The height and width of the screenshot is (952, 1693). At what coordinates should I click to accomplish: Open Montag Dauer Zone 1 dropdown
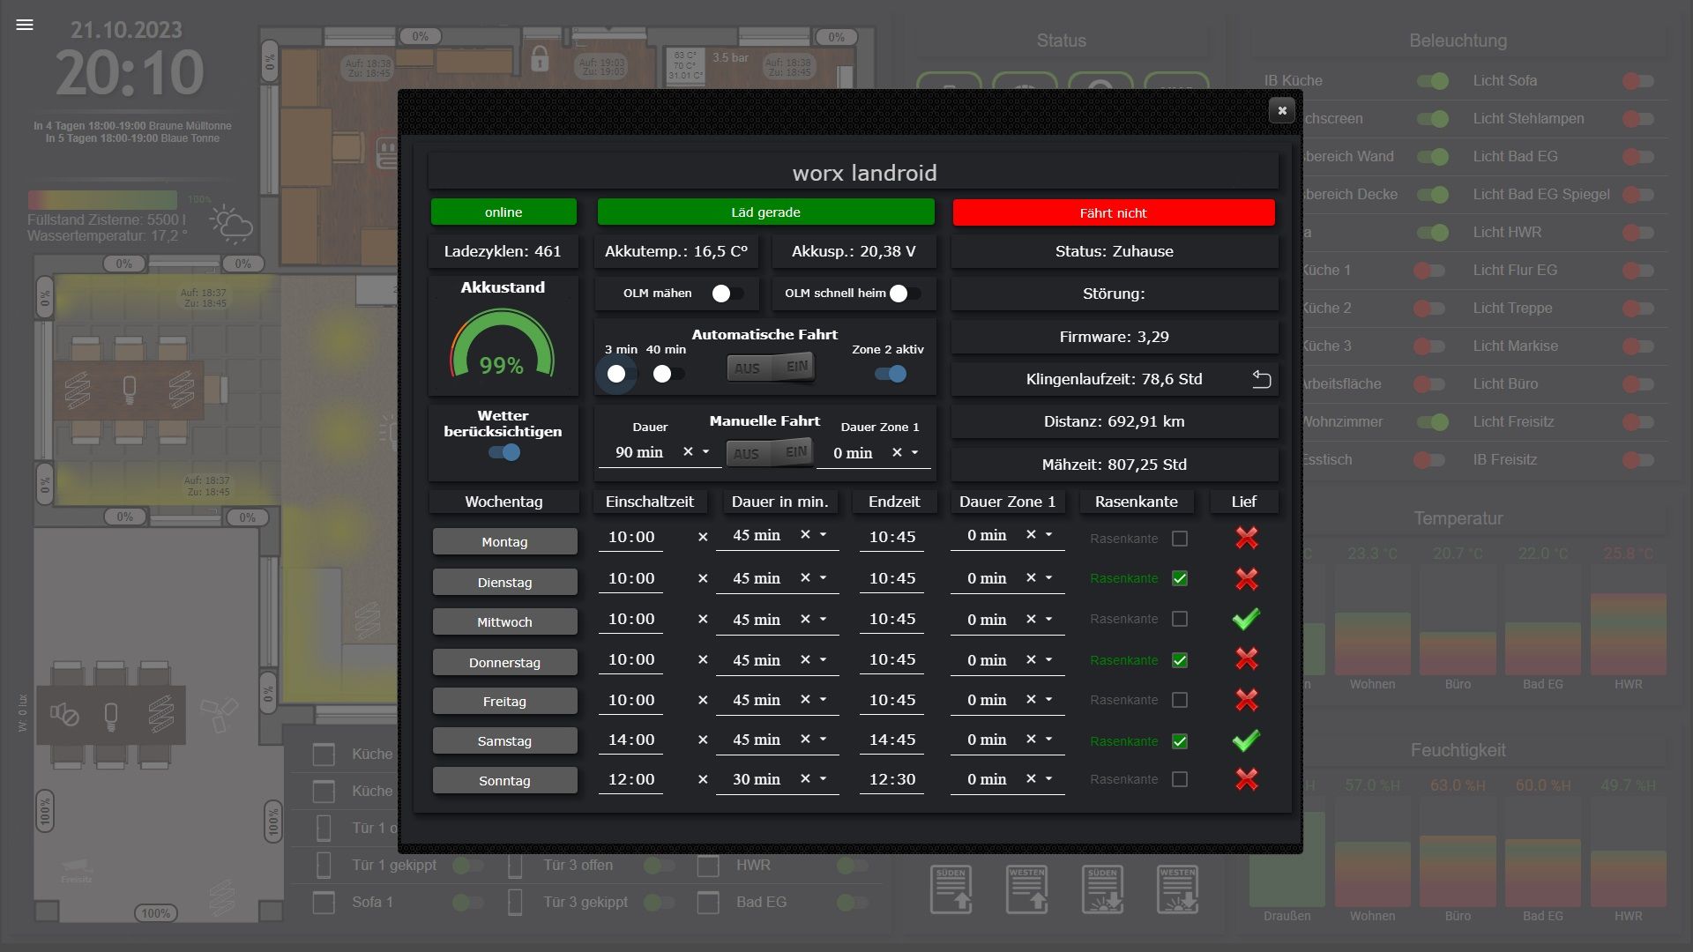coord(1048,534)
